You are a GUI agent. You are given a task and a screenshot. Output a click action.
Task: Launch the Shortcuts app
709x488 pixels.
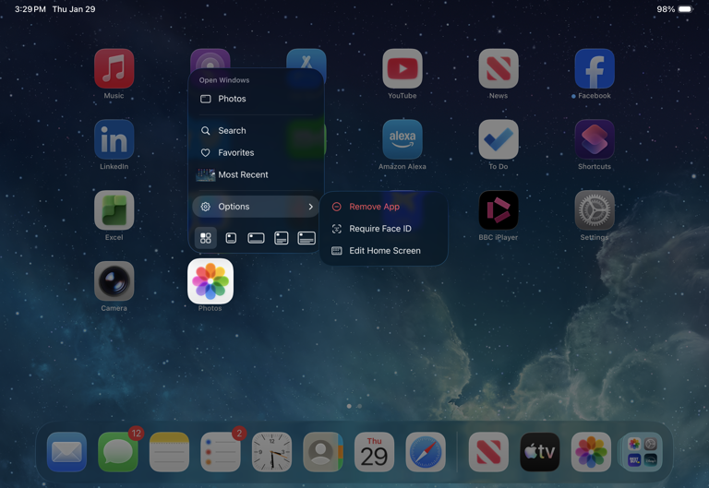[595, 139]
